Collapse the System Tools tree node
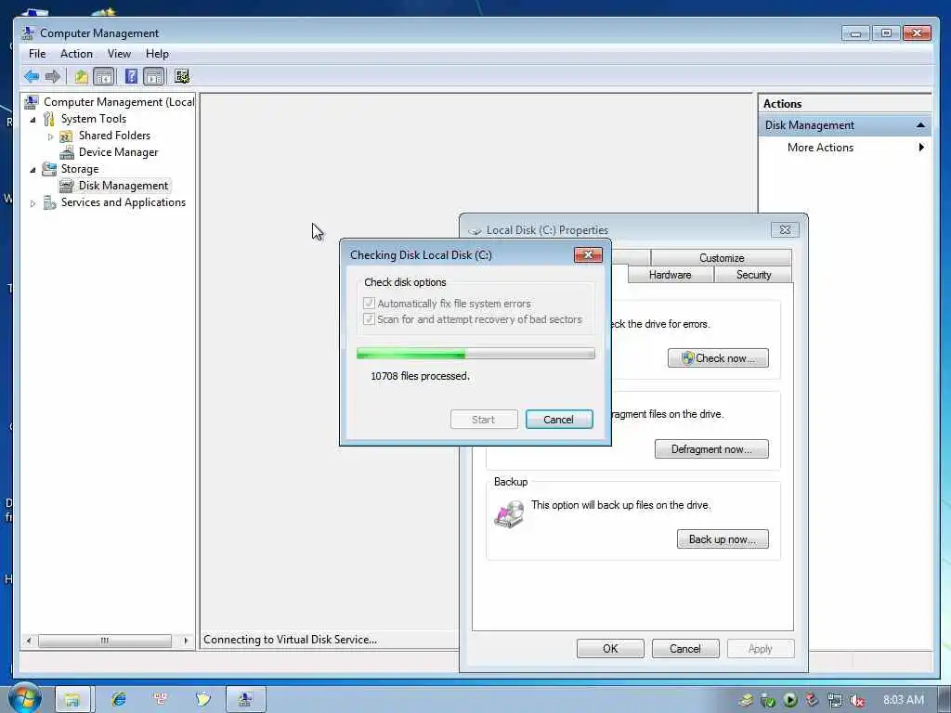Screen dimensions: 951x713 [33, 120]
